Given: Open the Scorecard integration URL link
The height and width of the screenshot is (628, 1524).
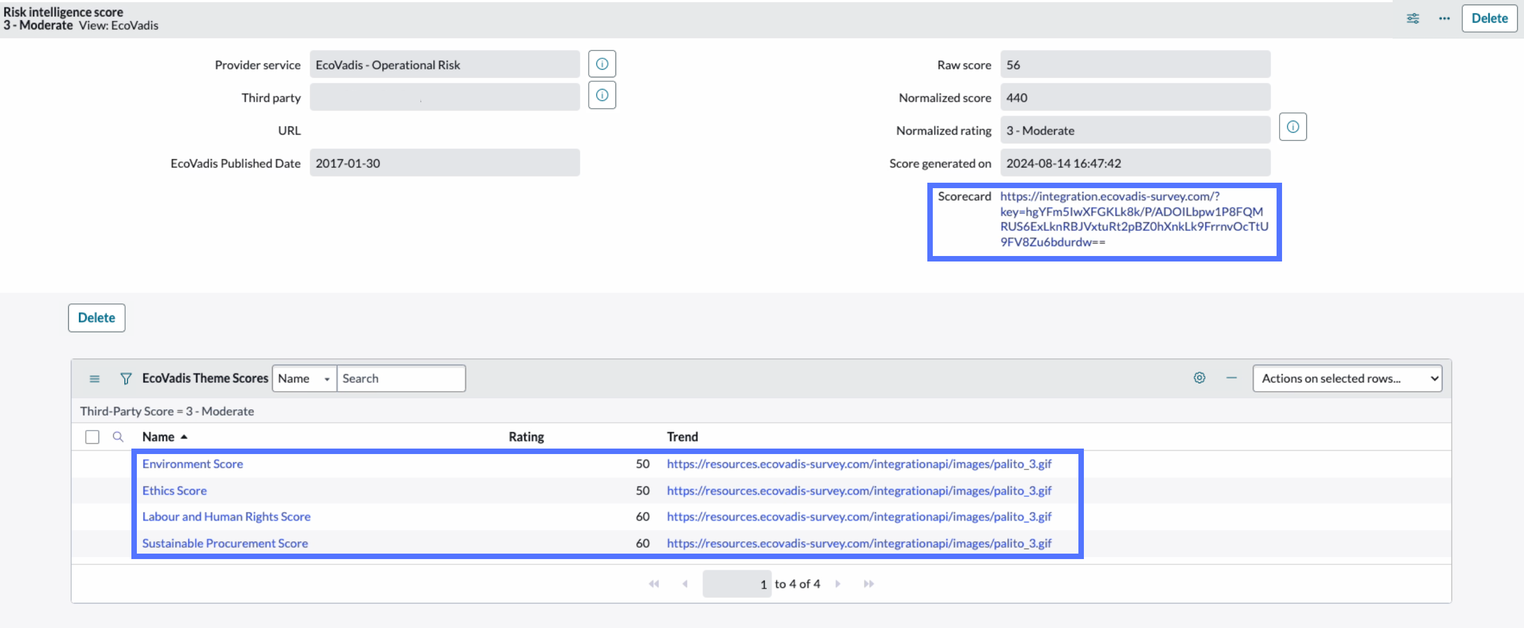Looking at the screenshot, I should [x=1134, y=219].
